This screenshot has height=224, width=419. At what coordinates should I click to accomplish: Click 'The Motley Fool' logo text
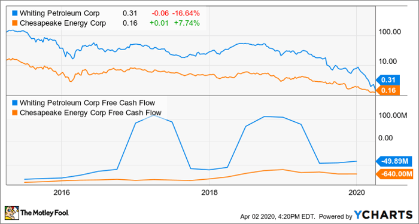point(45,213)
